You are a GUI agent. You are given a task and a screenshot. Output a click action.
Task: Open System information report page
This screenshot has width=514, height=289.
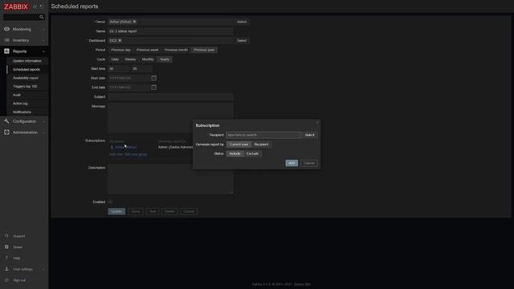pos(27,61)
